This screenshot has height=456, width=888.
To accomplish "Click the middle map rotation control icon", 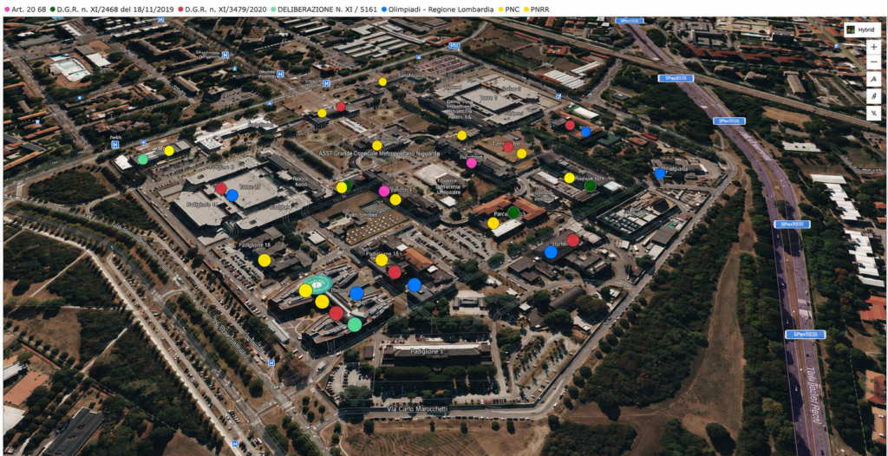I will [873, 96].
